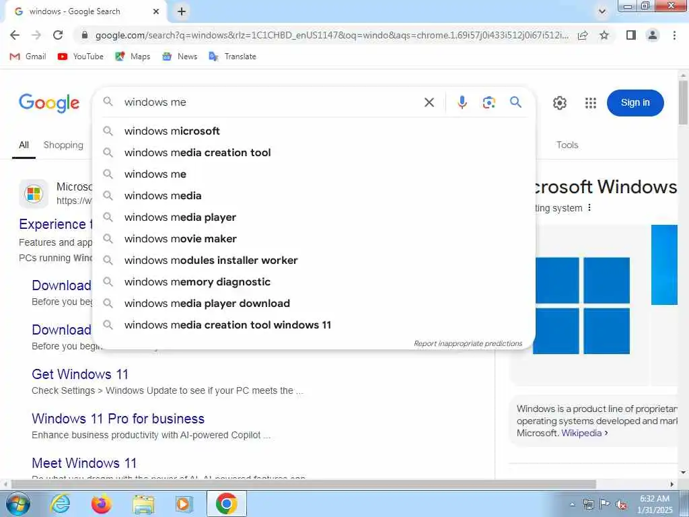Click the site lock icon in address bar
The width and height of the screenshot is (689, 517).
click(x=85, y=35)
